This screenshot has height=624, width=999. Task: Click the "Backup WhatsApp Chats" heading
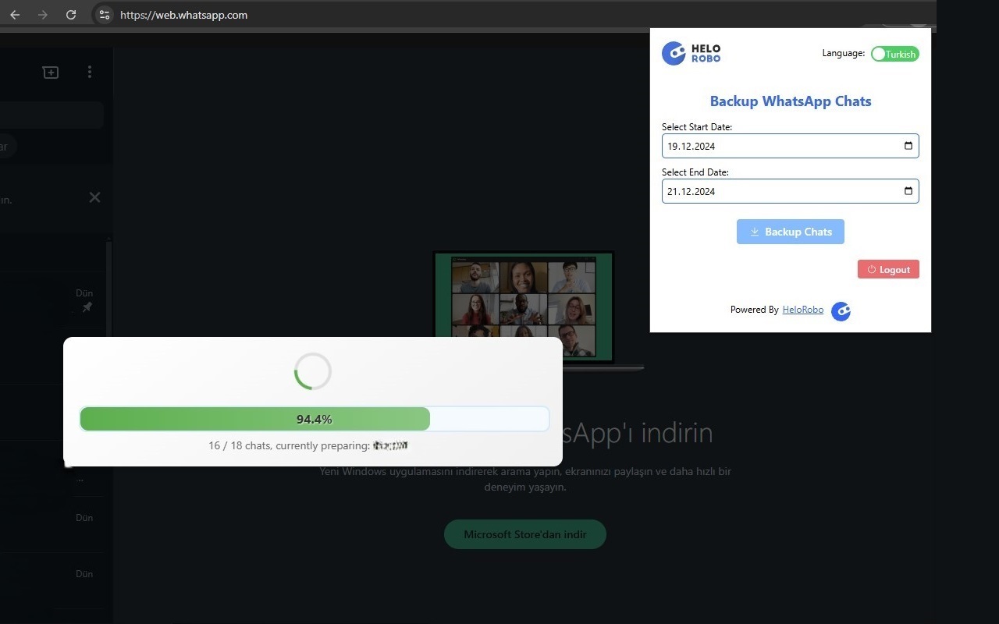pyautogui.click(x=791, y=101)
